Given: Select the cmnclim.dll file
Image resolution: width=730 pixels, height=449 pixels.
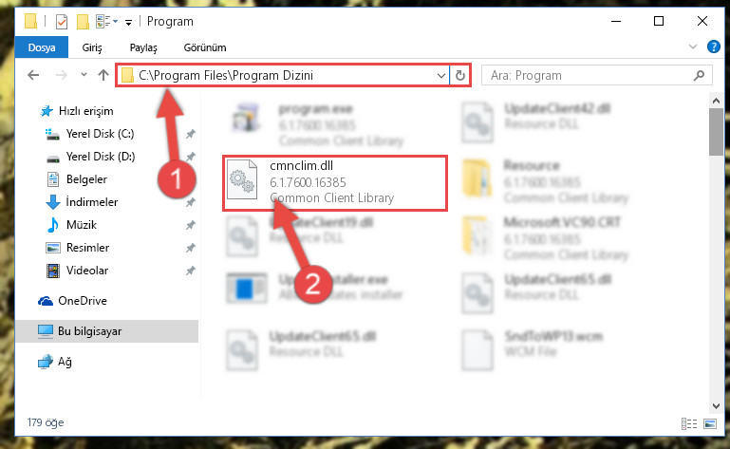Looking at the screenshot, I should point(334,183).
